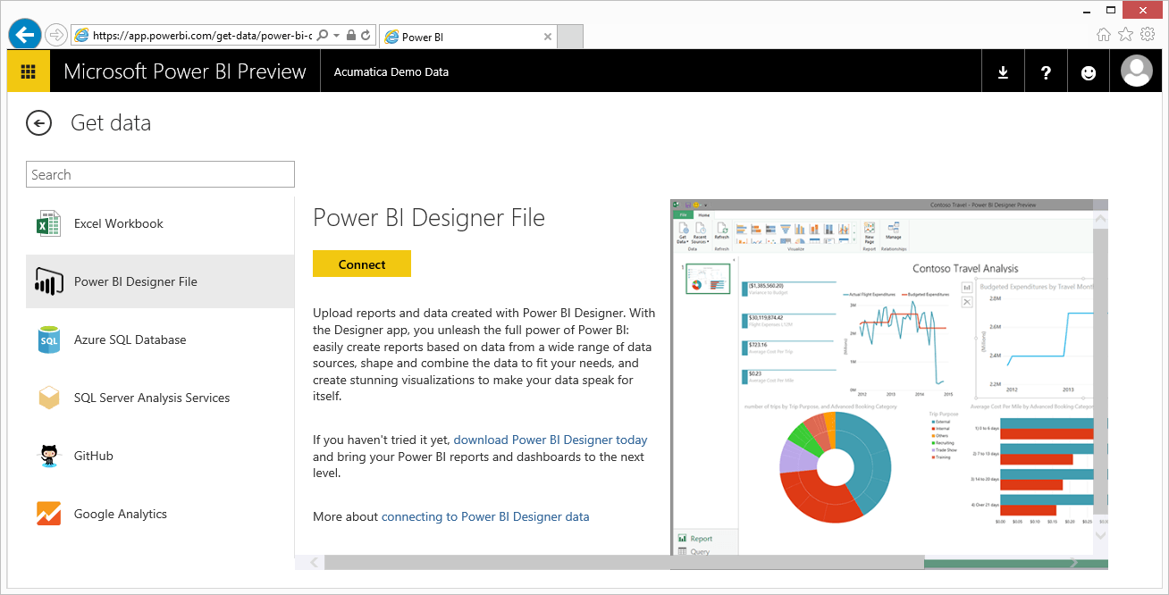Select Azure SQL Database label
Image resolution: width=1169 pixels, height=595 pixels.
pyautogui.click(x=130, y=339)
